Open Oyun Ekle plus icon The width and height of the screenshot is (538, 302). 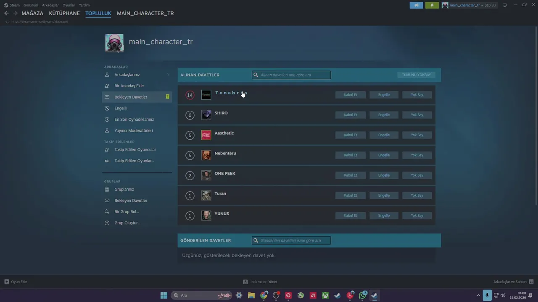point(6,282)
